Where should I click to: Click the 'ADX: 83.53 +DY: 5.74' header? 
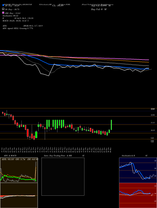pyautogui.click(x=13, y=159)
